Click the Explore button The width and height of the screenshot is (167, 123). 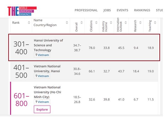(x=42, y=109)
